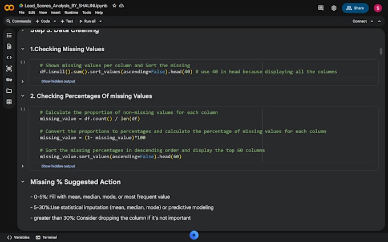This screenshot has height=242, width=388.
Task: Click code line (1- missing_value)*100
Action: tap(92, 138)
